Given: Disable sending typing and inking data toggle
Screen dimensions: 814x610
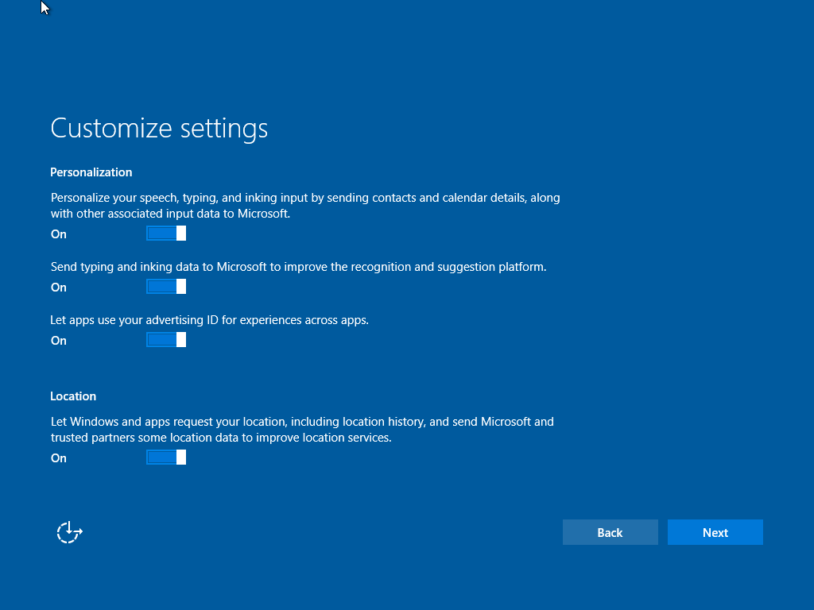Looking at the screenshot, I should pyautogui.click(x=166, y=286).
